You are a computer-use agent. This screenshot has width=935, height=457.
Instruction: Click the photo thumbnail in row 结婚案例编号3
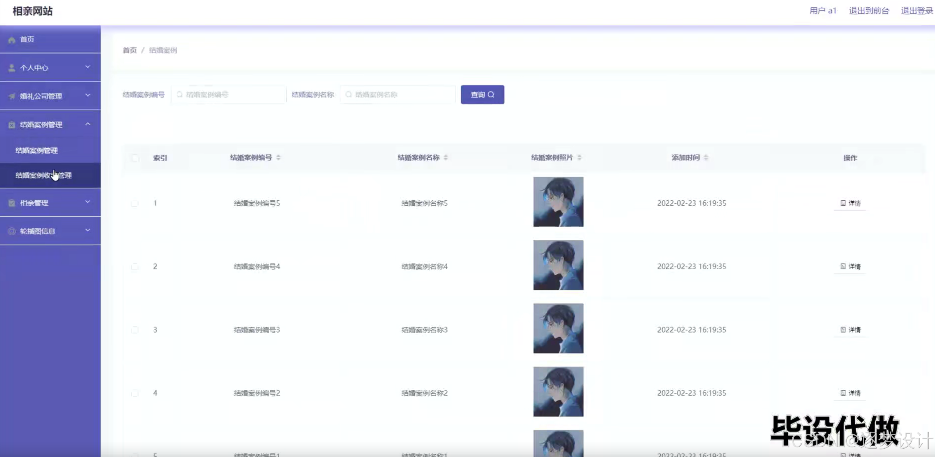pos(558,328)
